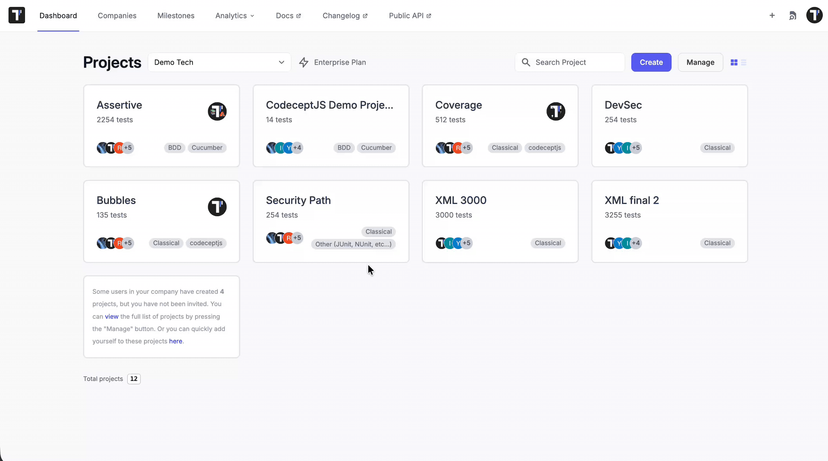
Task: Open the XML 3000 project title
Action: [x=461, y=200]
